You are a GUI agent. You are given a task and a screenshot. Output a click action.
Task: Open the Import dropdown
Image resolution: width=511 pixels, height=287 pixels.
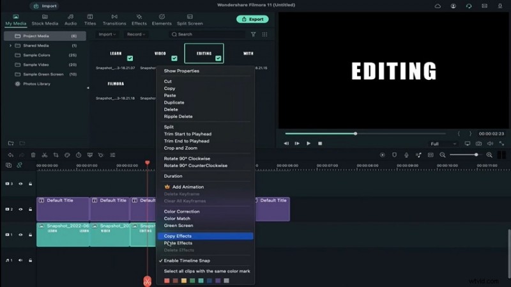[x=107, y=35]
